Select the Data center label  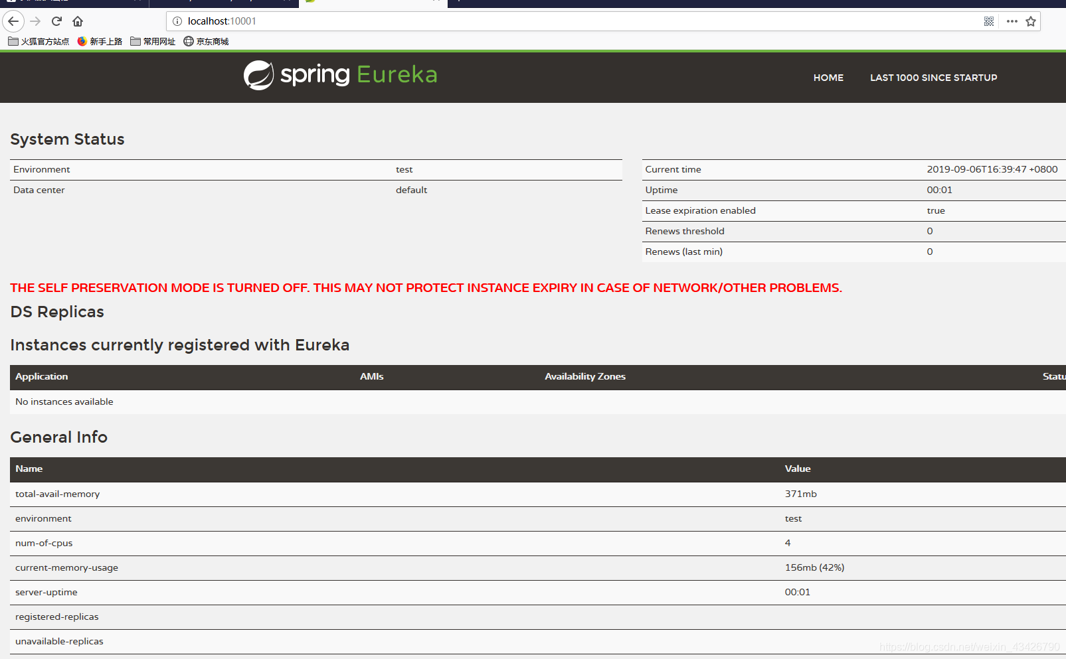[x=39, y=190]
